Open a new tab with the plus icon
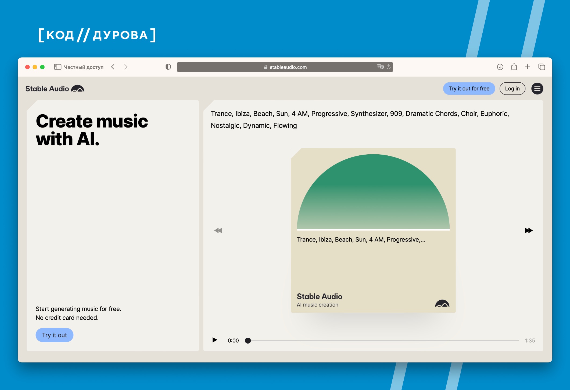This screenshot has height=390, width=570. (x=528, y=67)
